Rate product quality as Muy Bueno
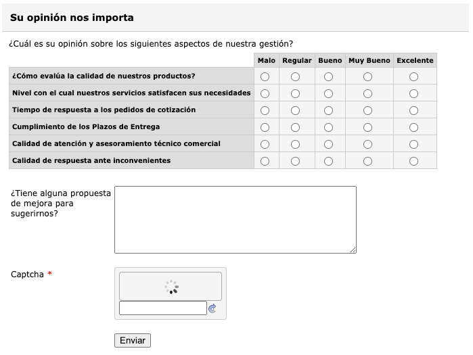Viewport: 473px width, 355px height. point(368,76)
